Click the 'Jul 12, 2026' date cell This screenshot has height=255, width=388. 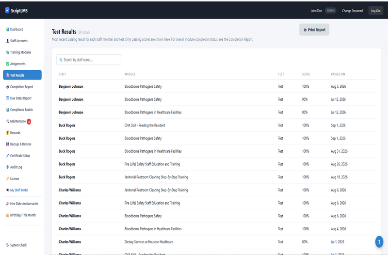(x=338, y=112)
